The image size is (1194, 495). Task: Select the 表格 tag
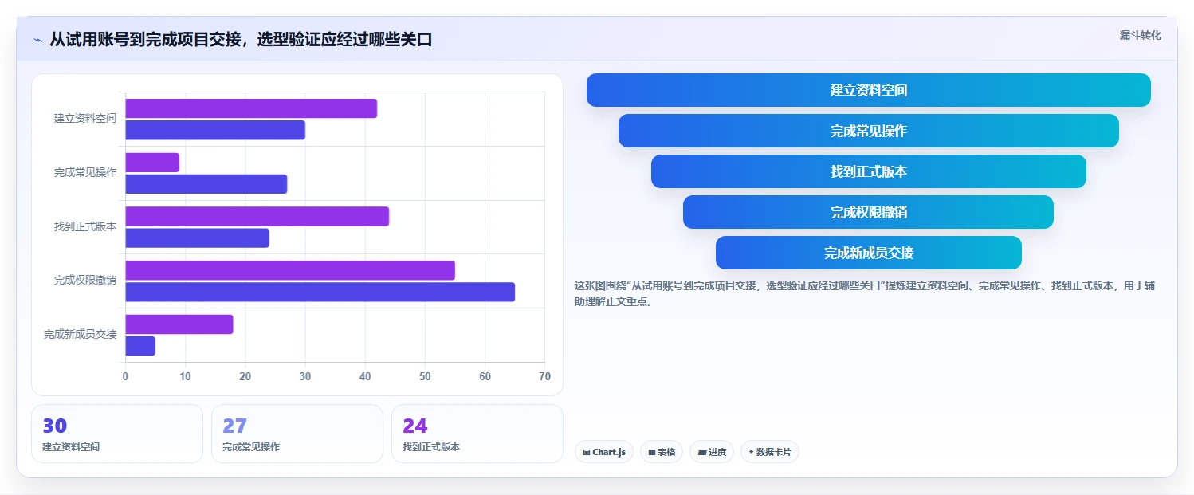coord(662,452)
